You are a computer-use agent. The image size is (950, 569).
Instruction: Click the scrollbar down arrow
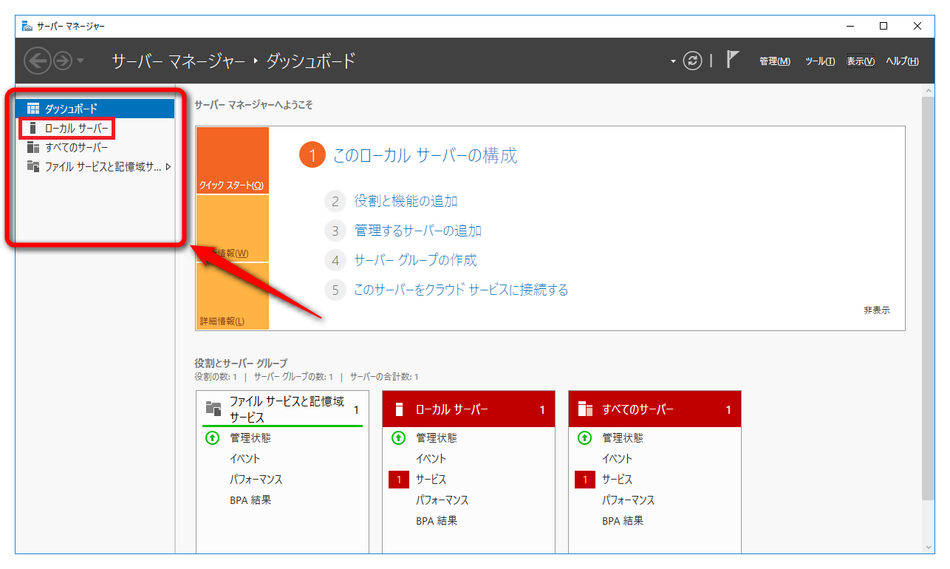(929, 547)
